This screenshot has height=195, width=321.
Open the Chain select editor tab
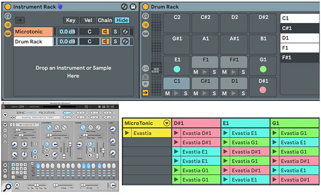click(105, 20)
